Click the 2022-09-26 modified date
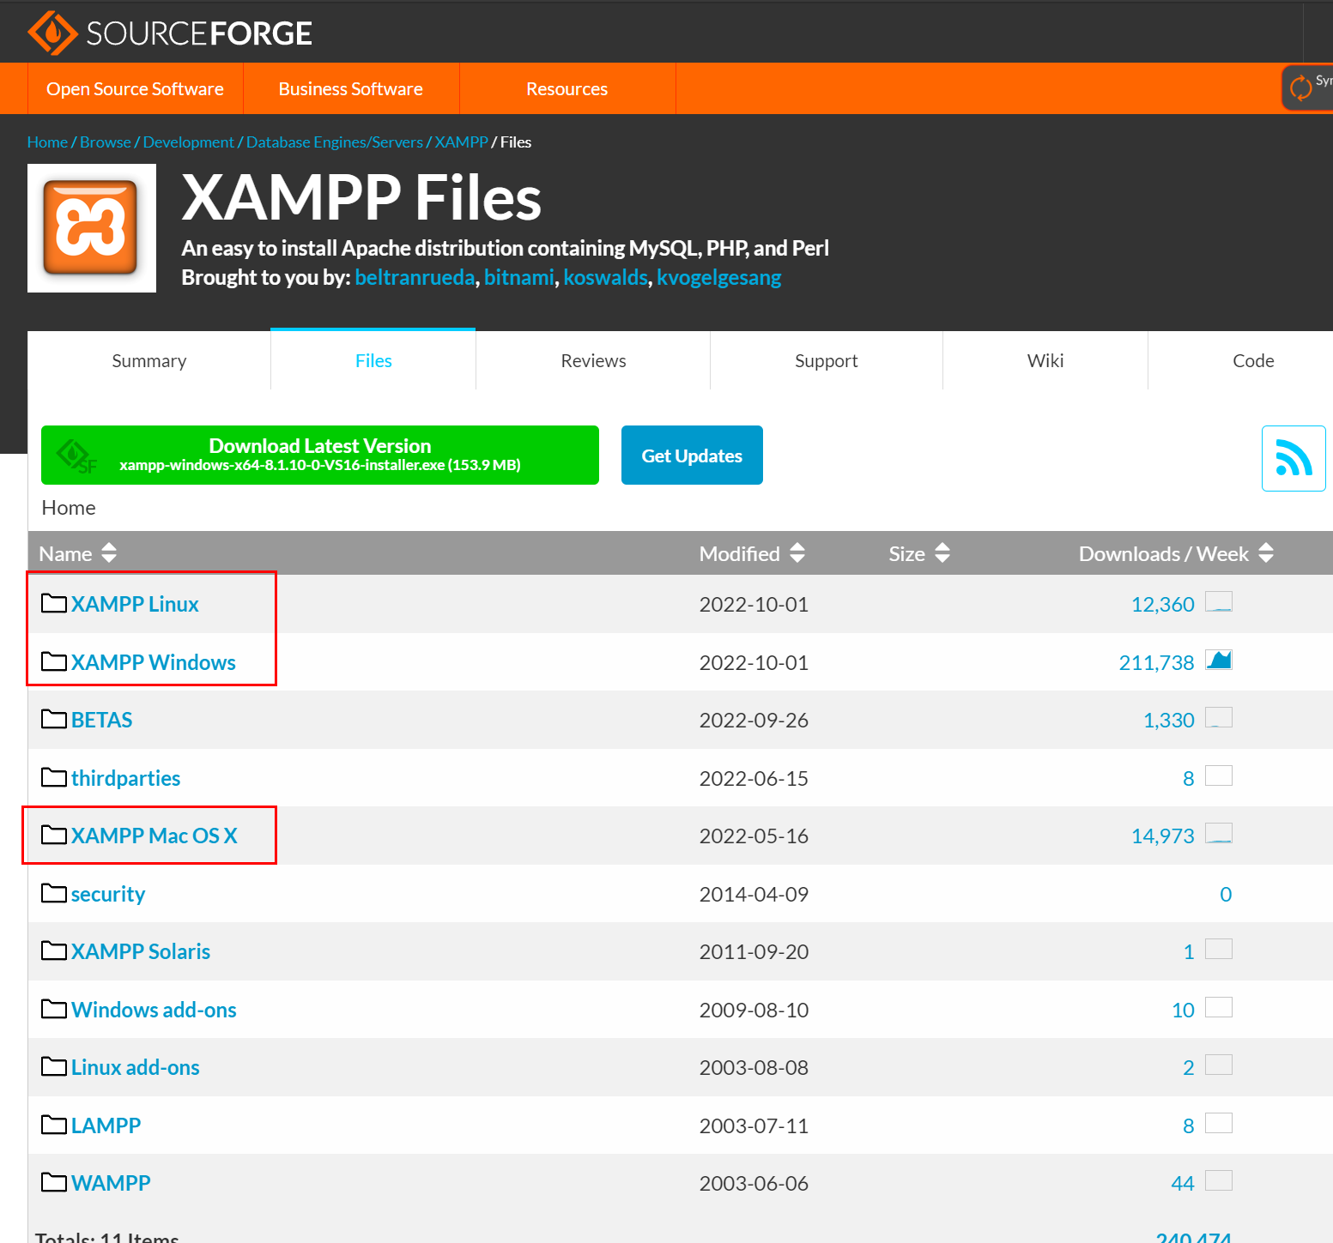The image size is (1333, 1243). (754, 720)
